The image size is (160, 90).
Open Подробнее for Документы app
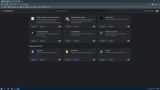[x=34, y=60]
